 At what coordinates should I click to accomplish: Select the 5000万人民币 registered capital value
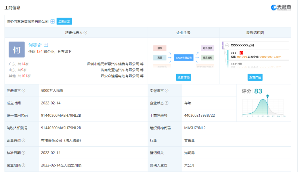(x=52, y=91)
